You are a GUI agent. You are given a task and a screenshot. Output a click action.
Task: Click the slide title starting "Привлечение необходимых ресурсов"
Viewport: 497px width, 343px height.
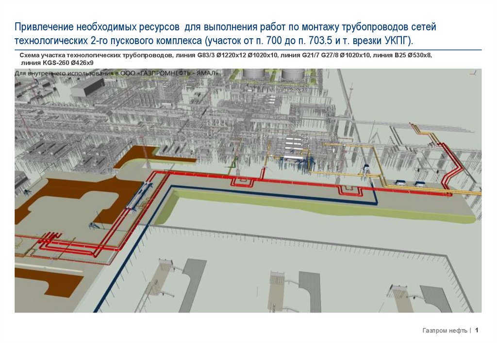pyautogui.click(x=225, y=34)
